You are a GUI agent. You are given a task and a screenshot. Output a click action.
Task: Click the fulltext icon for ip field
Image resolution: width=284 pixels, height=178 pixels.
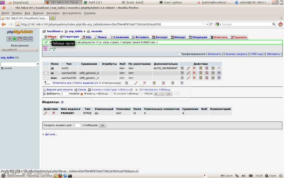[x=219, y=73]
